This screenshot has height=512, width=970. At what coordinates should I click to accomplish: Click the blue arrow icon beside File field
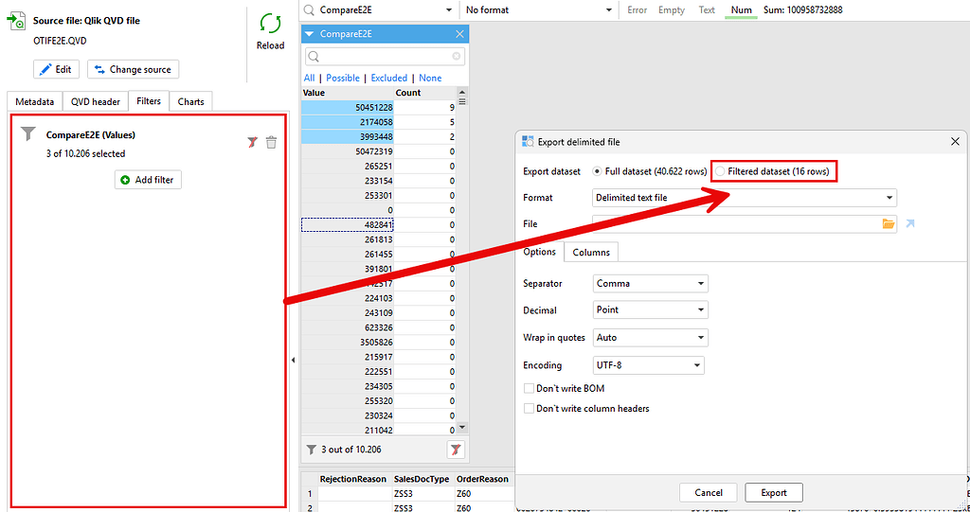[910, 224]
